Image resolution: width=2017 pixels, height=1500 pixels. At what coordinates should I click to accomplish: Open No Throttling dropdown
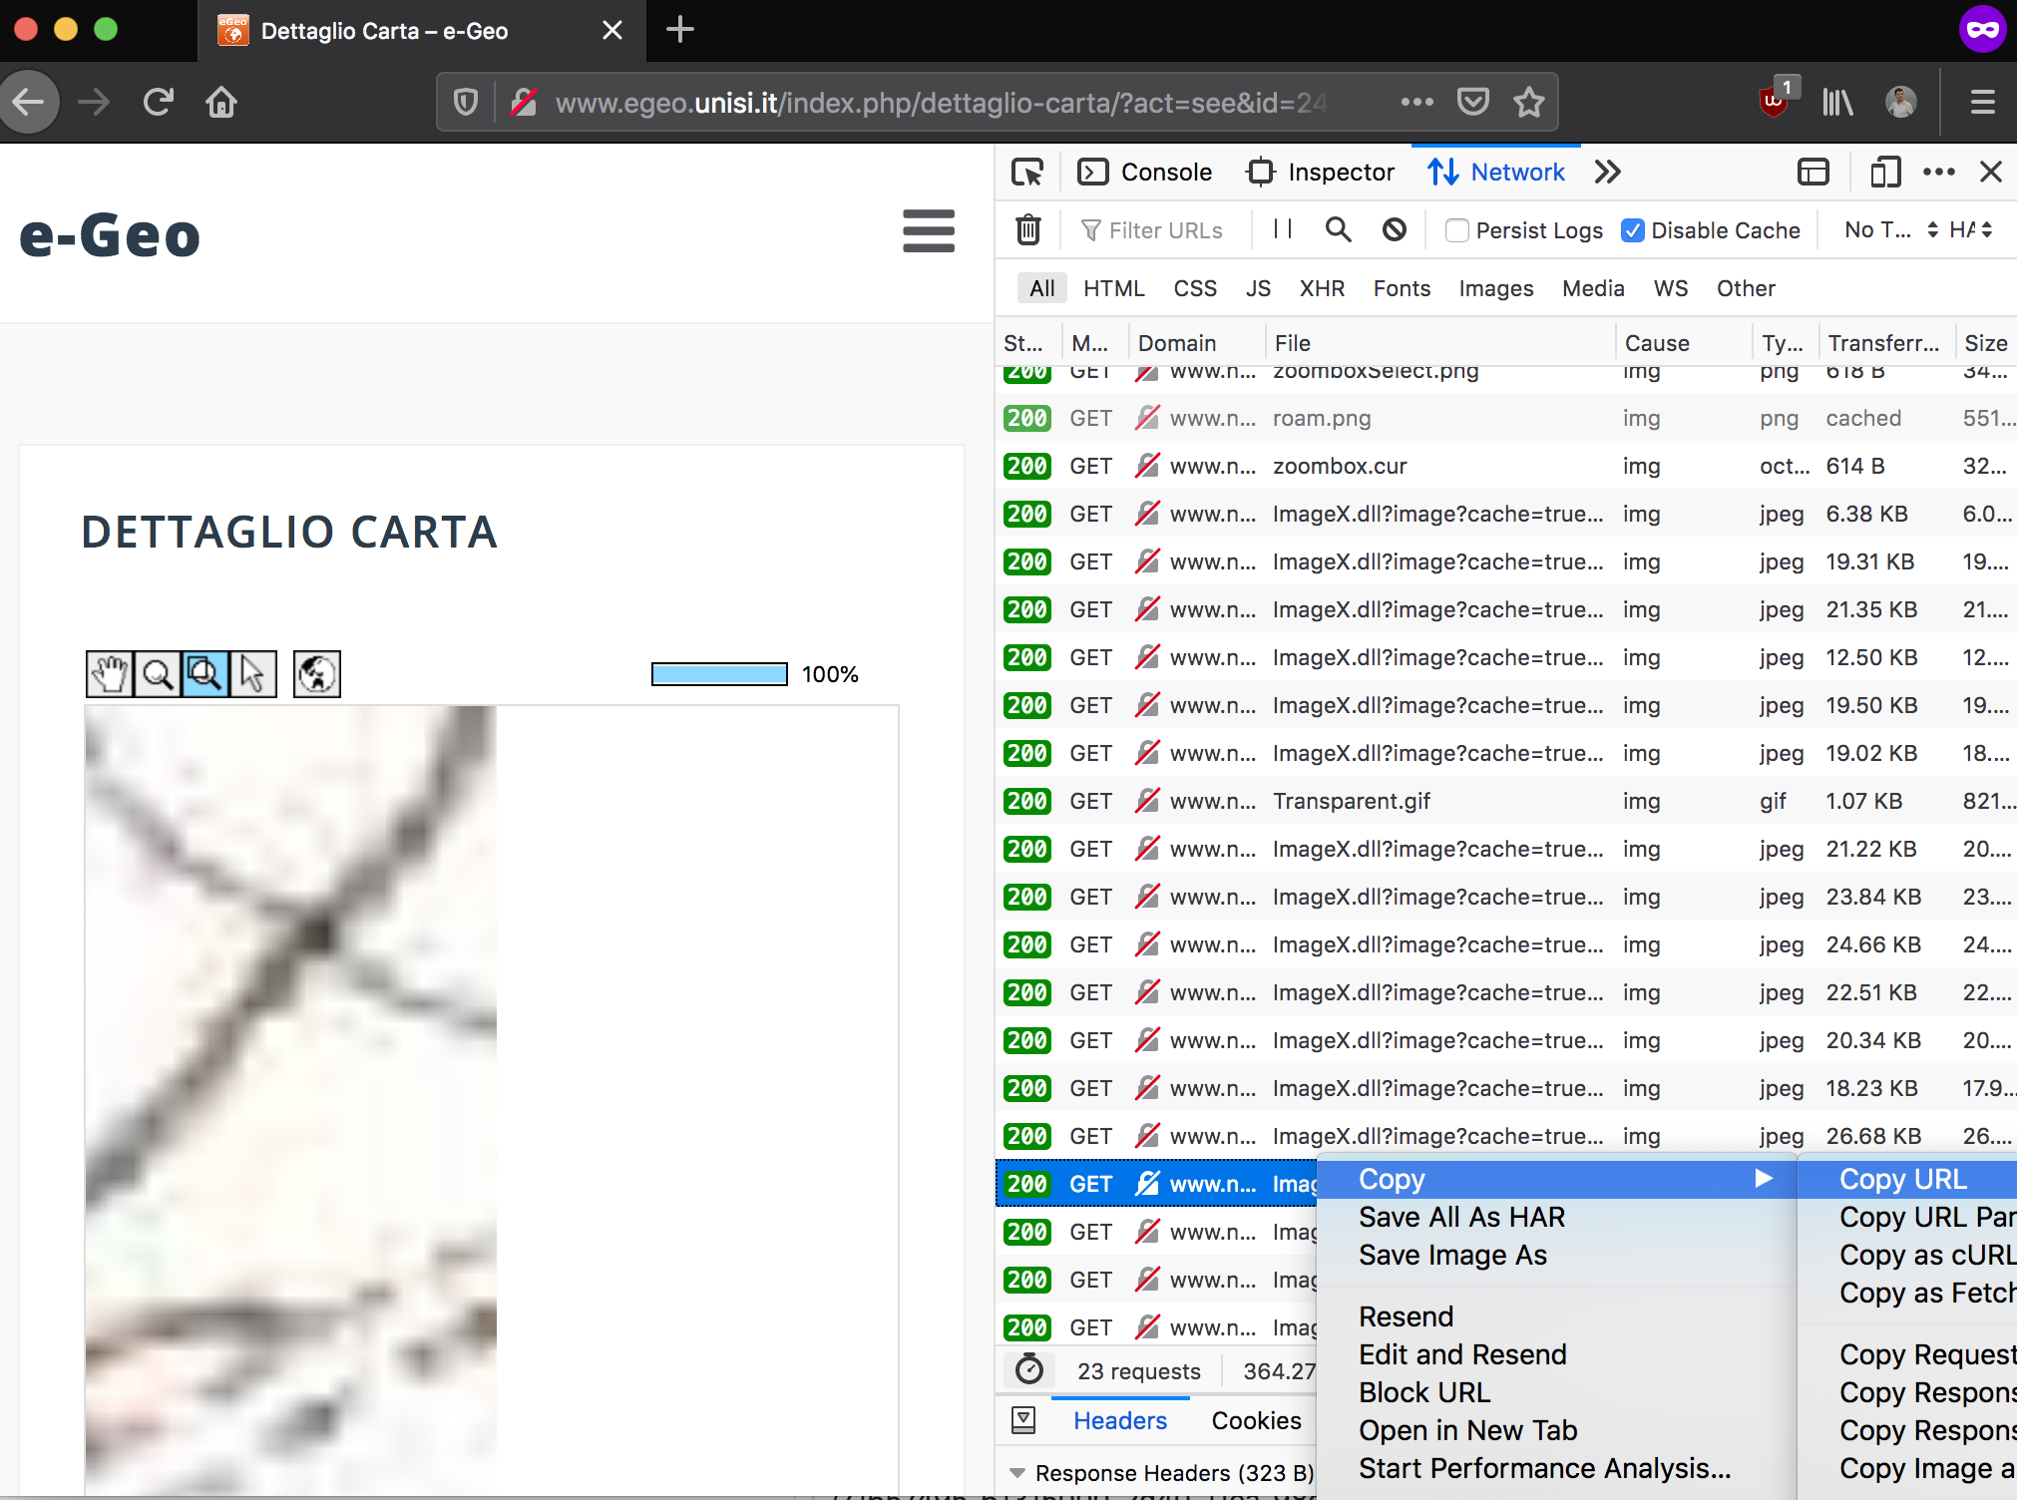point(1890,230)
